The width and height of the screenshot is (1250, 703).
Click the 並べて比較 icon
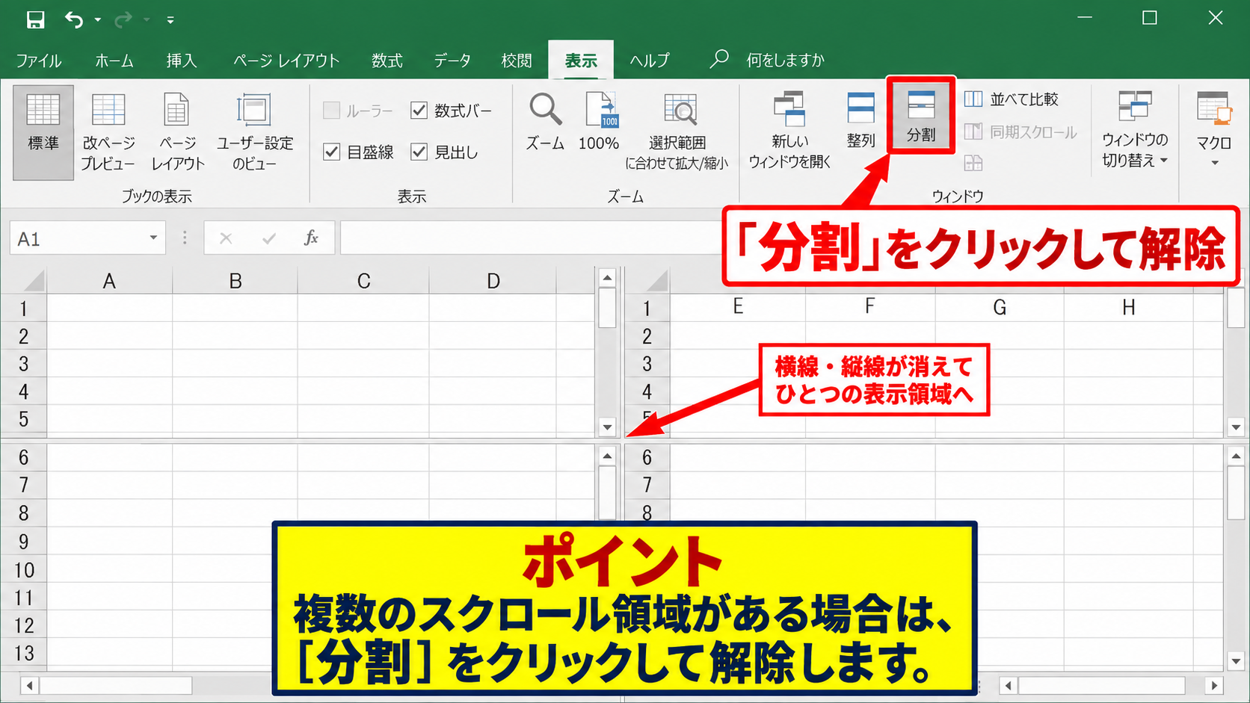973,99
